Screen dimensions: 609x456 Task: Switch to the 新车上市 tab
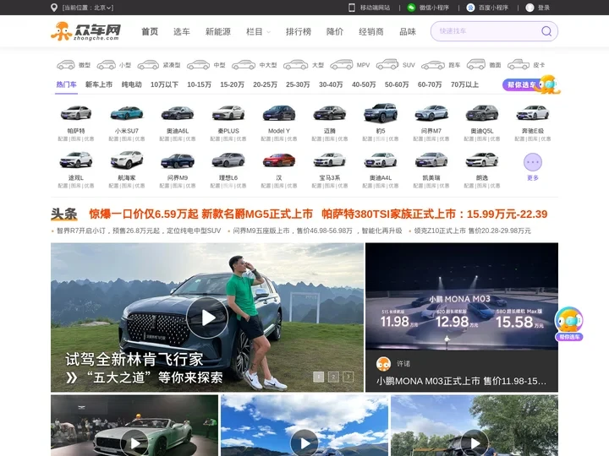(99, 84)
